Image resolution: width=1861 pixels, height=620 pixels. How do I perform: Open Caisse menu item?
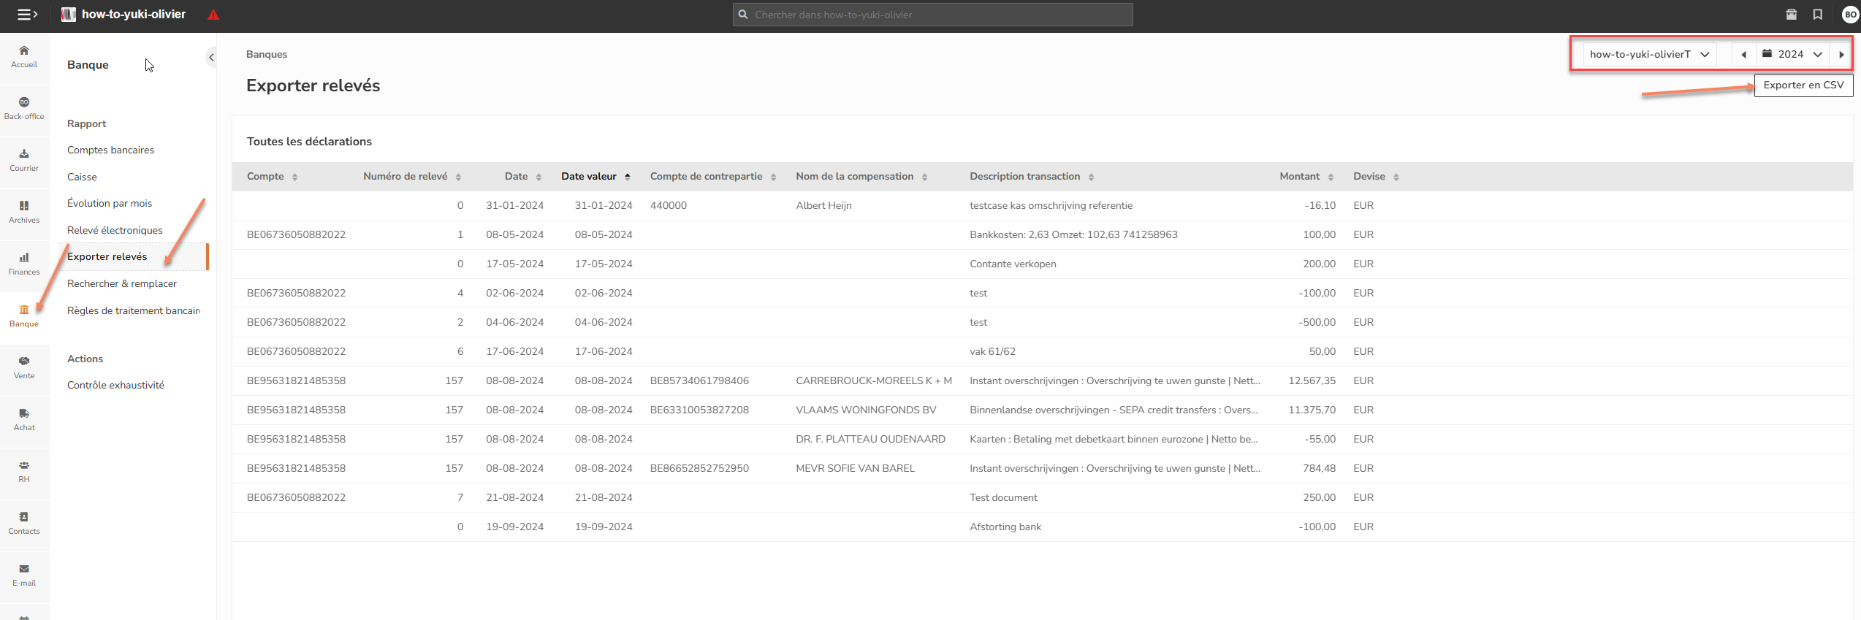[x=82, y=177]
